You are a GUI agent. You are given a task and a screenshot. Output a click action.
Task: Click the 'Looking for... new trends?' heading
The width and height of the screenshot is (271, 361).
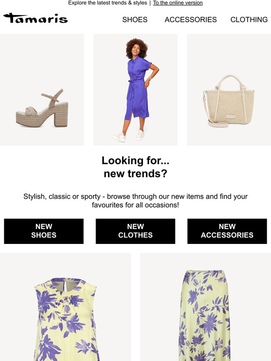135,167
